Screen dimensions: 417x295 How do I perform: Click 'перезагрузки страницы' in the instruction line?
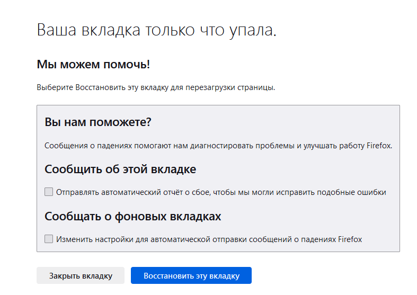click(x=230, y=87)
